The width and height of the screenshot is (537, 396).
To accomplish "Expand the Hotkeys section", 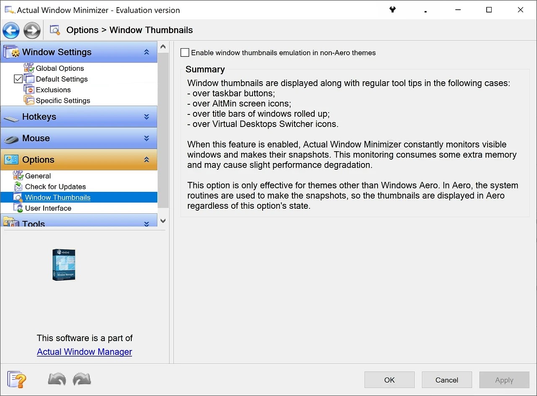I will pos(146,116).
